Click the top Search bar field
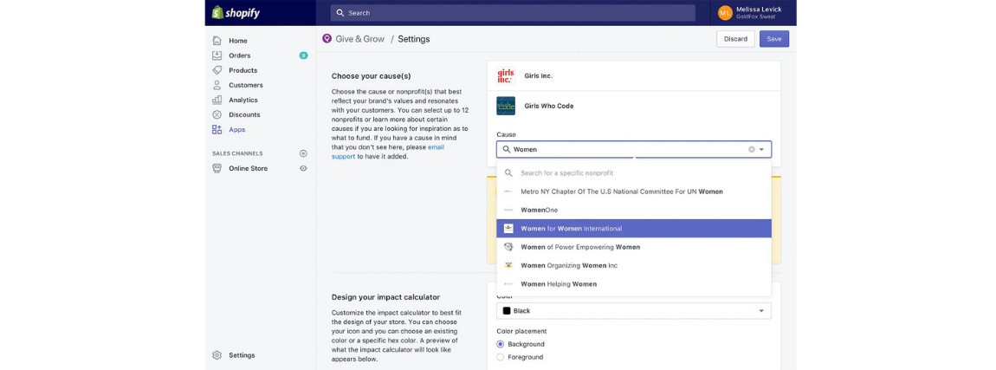This screenshot has width=996, height=370. coord(513,13)
